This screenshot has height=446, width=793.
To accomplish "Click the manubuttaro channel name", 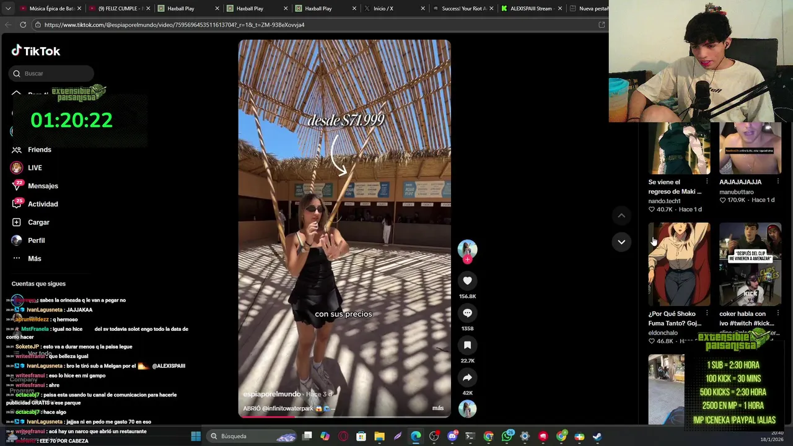I will 737,192.
